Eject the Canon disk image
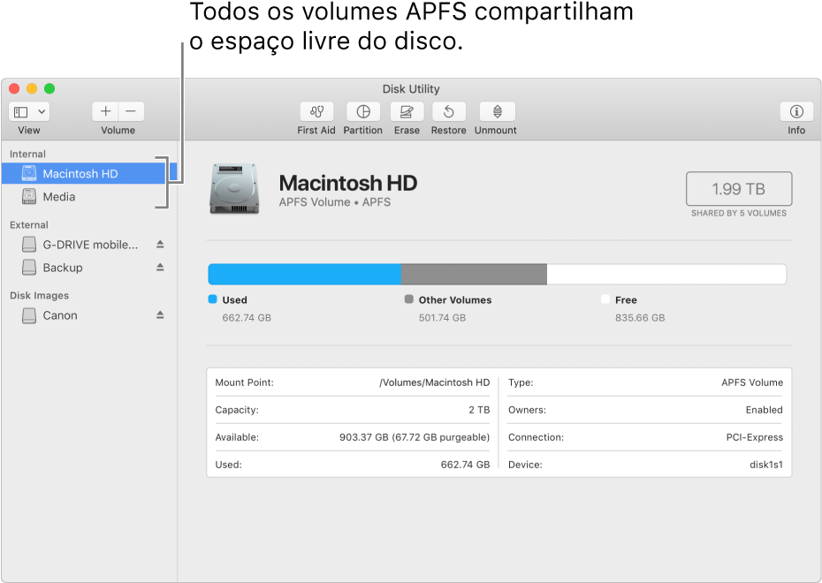Screen dimensions: 822x583 (x=162, y=315)
